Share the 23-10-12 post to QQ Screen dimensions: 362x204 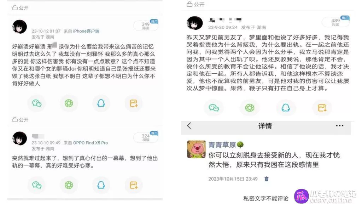point(101,103)
